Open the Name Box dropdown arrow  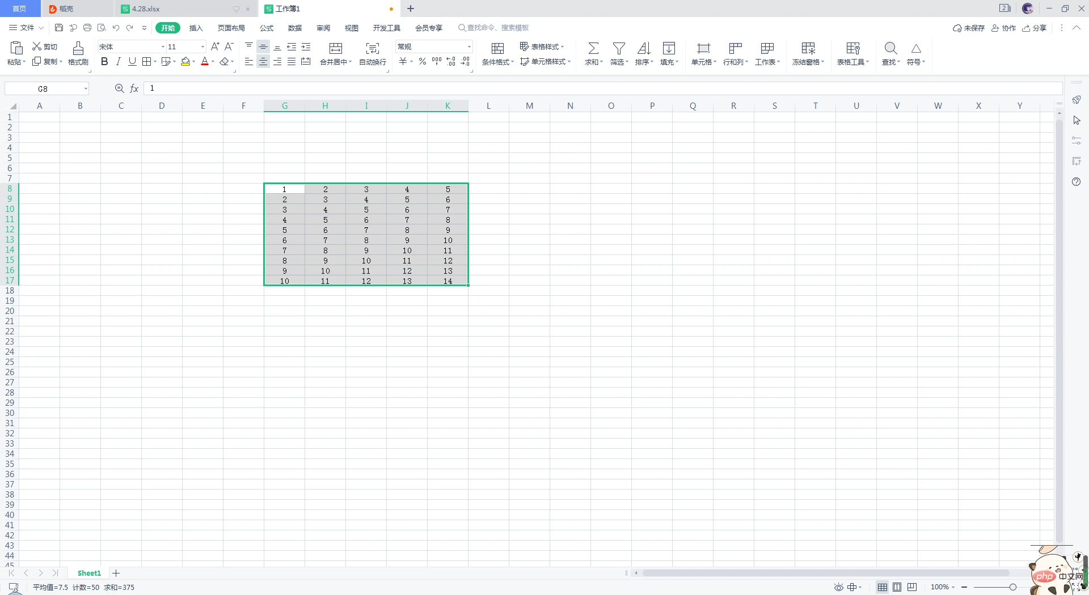[86, 88]
